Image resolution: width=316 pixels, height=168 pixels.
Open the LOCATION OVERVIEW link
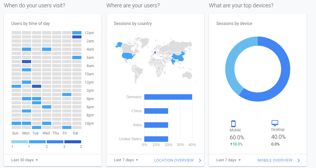click(174, 160)
